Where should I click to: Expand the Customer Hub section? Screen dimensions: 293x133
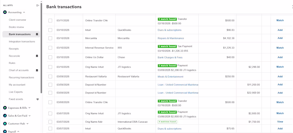tap(27, 124)
